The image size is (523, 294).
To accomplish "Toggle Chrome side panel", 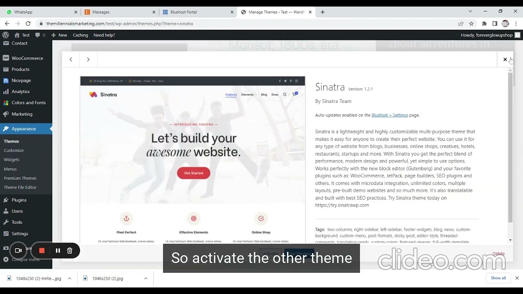I will (x=495, y=24).
